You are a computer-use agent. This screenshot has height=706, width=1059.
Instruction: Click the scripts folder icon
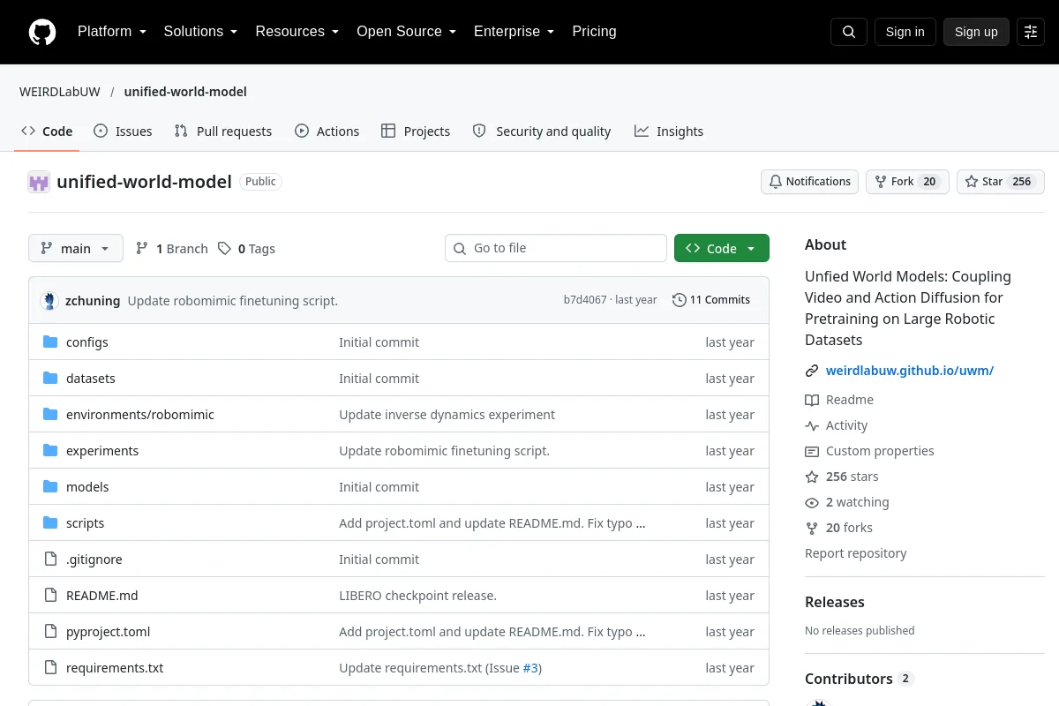tap(50, 523)
